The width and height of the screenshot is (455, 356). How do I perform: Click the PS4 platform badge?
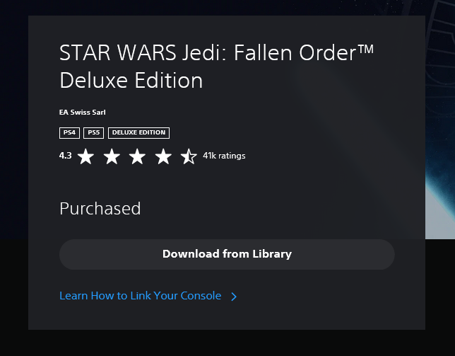(69, 132)
